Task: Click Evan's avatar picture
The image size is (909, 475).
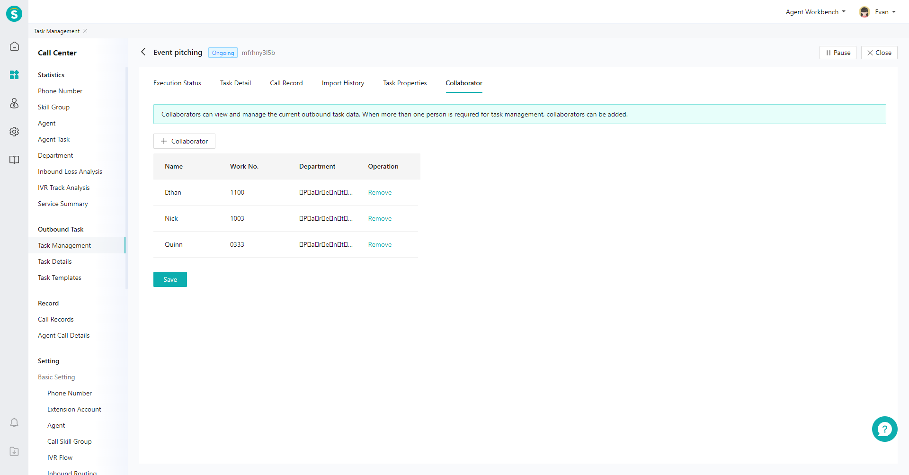Action: (864, 12)
